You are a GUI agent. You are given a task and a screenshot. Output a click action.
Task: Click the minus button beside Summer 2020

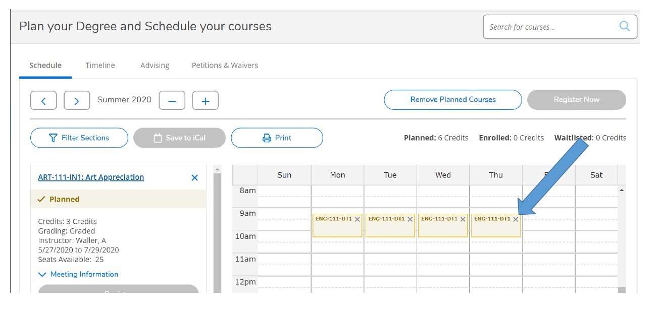(x=172, y=100)
